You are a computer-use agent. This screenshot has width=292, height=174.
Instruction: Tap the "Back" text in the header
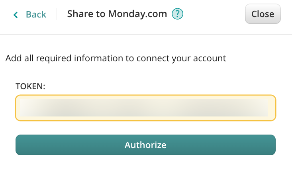36,15
